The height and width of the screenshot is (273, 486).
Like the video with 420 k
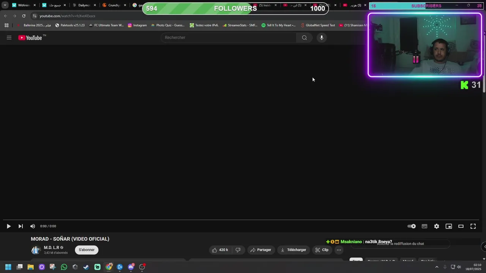point(220,250)
